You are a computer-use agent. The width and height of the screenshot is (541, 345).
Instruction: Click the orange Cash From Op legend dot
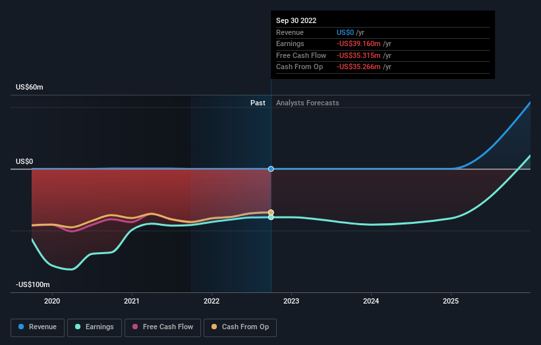[x=214, y=327]
